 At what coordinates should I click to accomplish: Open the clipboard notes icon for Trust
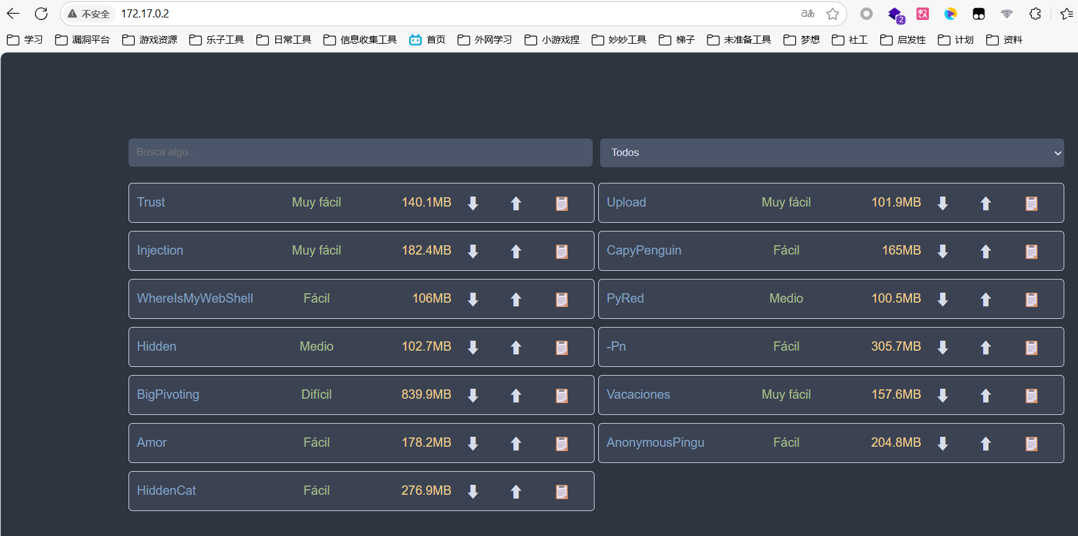pos(562,203)
